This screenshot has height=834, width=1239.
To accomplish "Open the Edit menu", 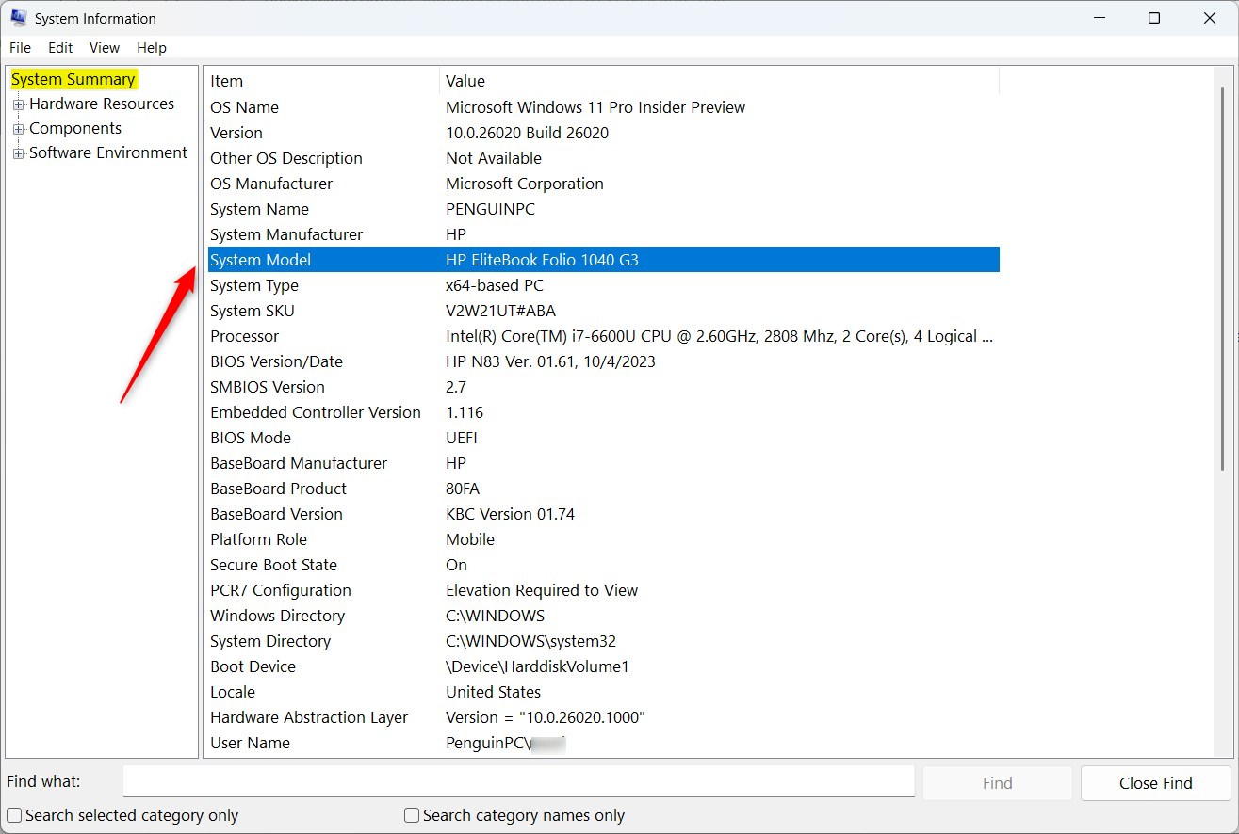I will pyautogui.click(x=59, y=47).
